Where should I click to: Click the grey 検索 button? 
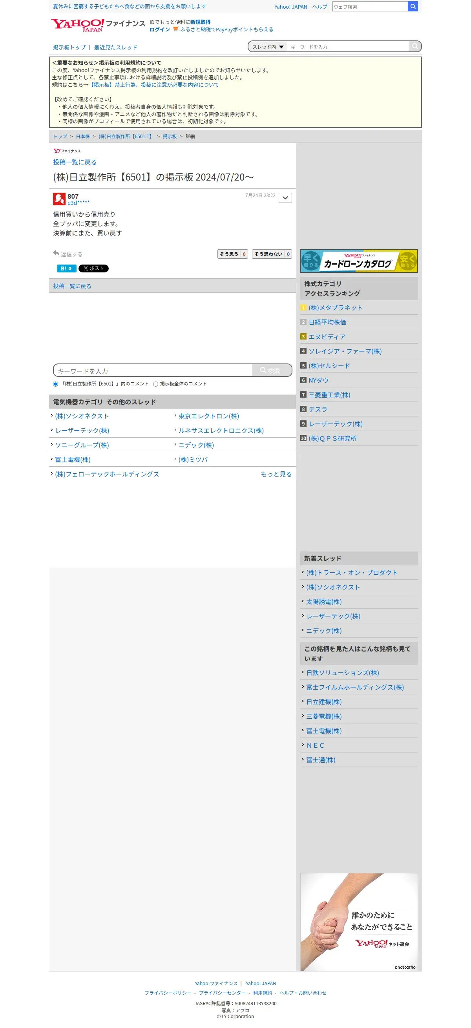click(x=272, y=370)
